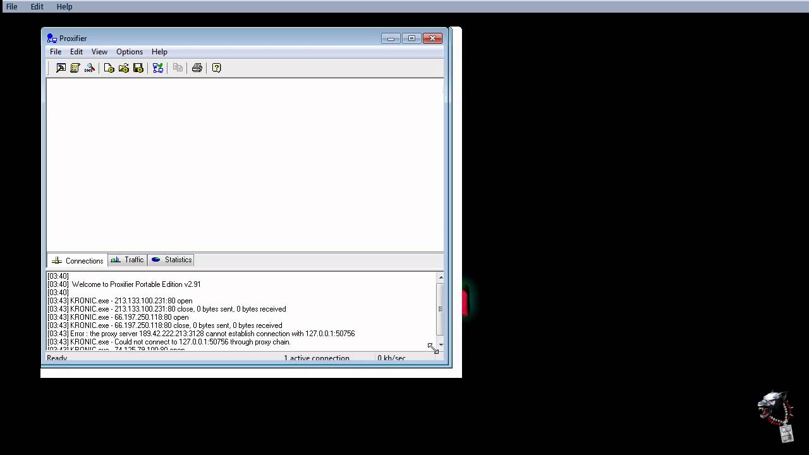Maximize the Proxifier window
The width and height of the screenshot is (809, 455).
click(x=411, y=39)
